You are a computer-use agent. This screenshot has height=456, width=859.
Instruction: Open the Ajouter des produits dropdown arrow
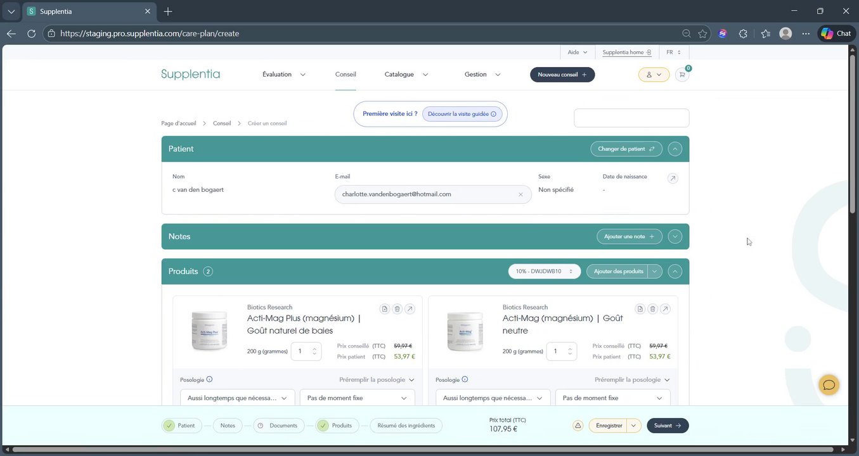point(656,271)
